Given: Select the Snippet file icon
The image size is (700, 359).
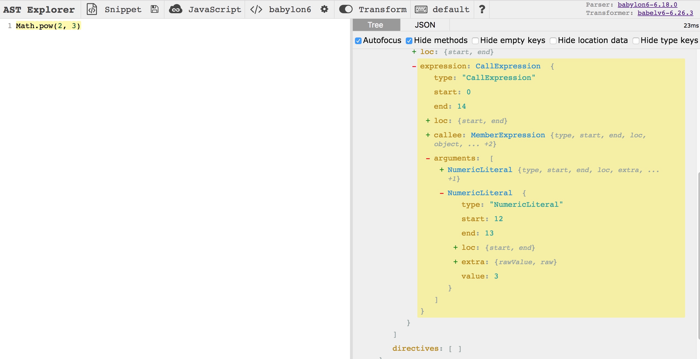Looking at the screenshot, I should 90,9.
